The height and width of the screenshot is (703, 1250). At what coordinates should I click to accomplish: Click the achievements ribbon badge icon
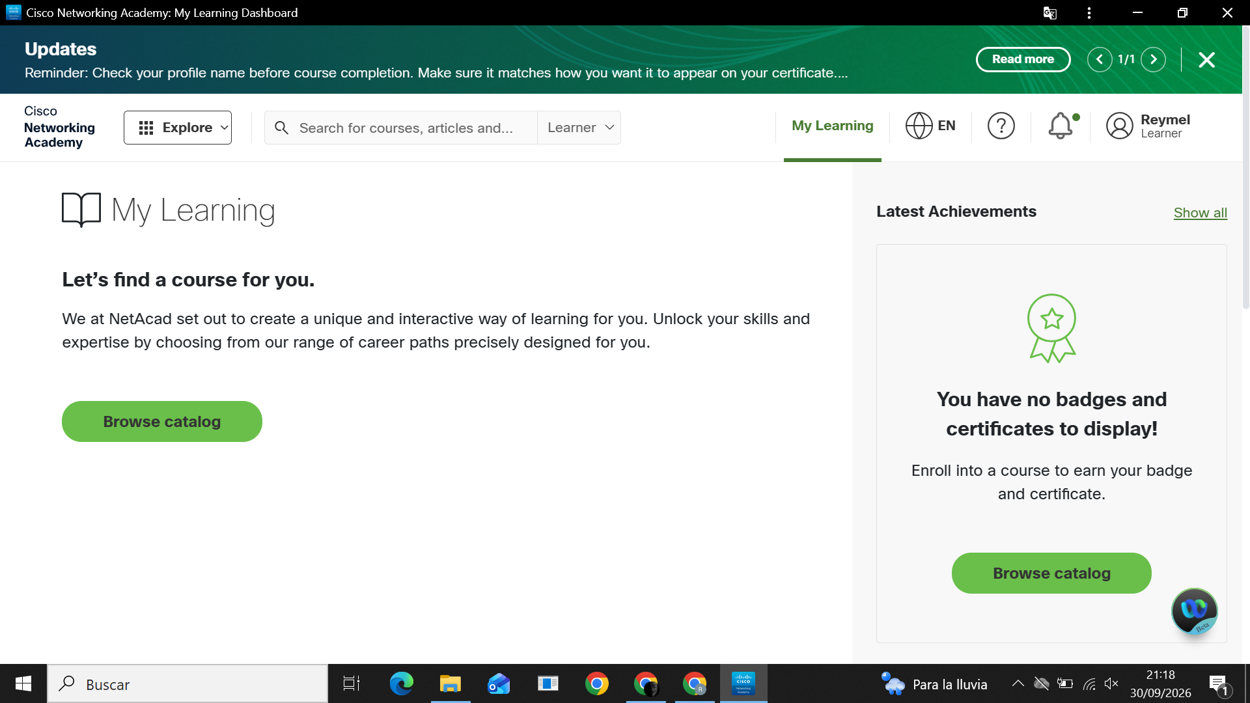(1051, 328)
